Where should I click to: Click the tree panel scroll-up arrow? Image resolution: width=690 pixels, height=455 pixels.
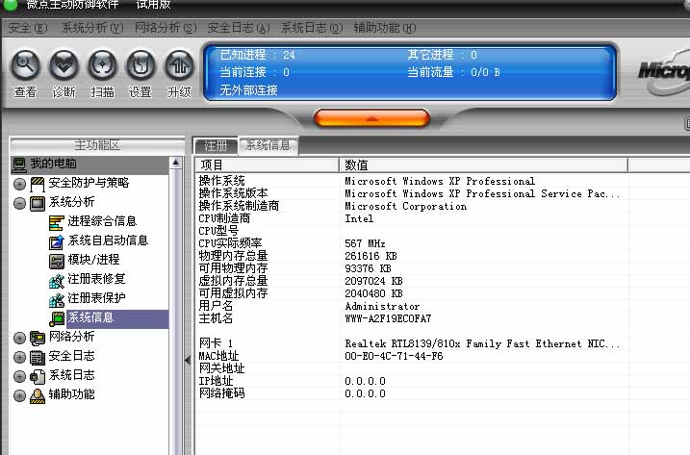pos(175,163)
